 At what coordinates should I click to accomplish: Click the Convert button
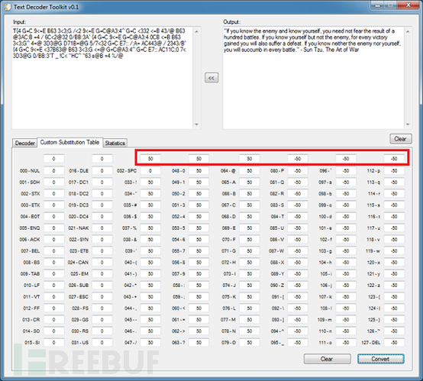pos(381,359)
